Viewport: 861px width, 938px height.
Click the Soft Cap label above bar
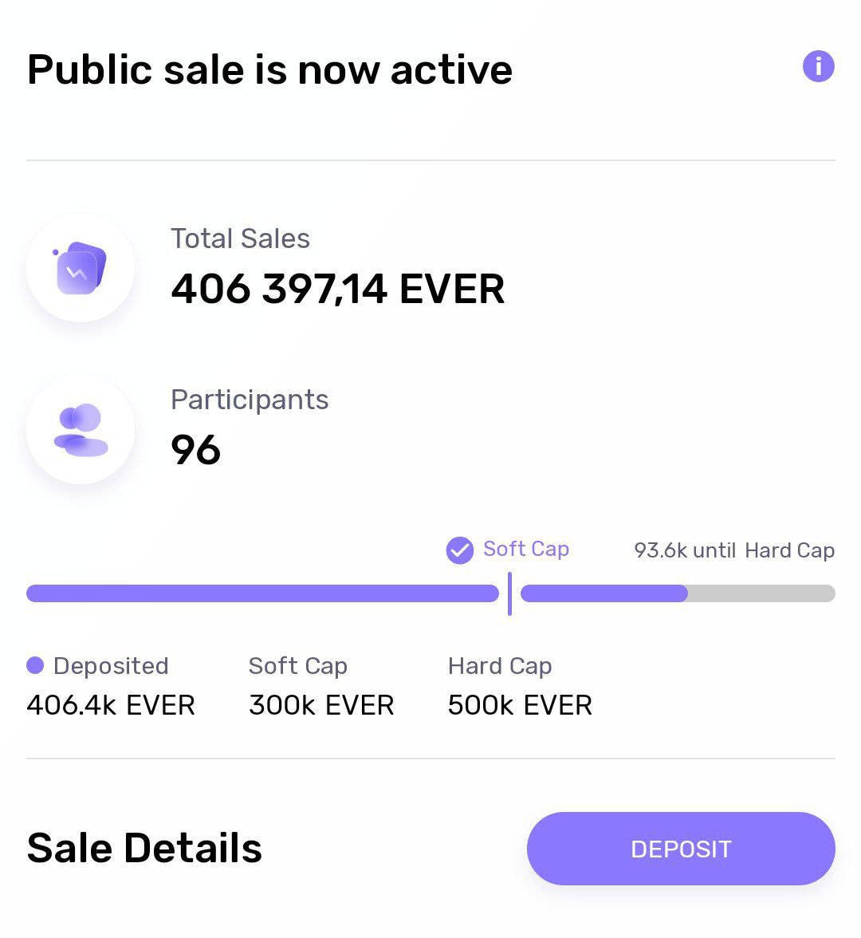[x=526, y=550]
